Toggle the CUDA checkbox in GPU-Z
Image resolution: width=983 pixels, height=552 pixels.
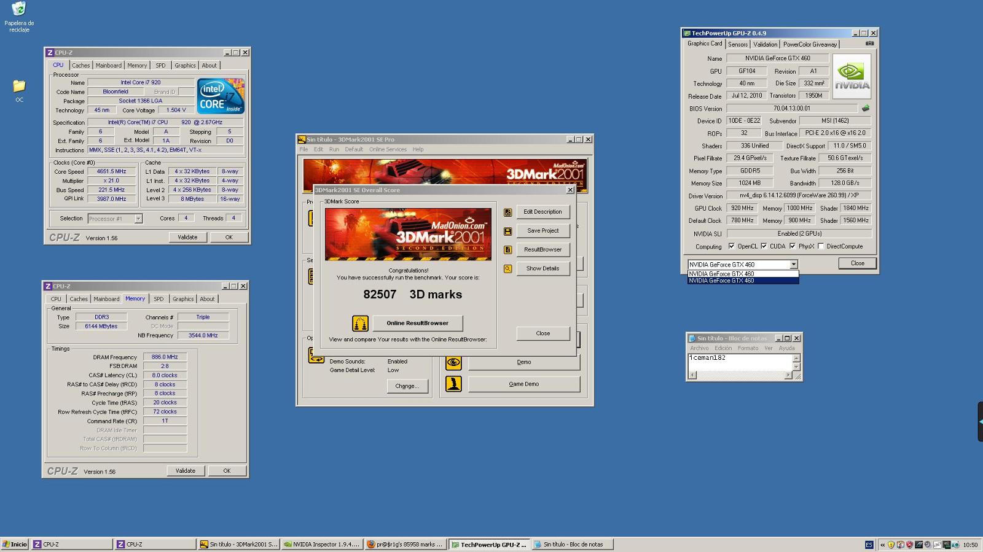tap(764, 246)
